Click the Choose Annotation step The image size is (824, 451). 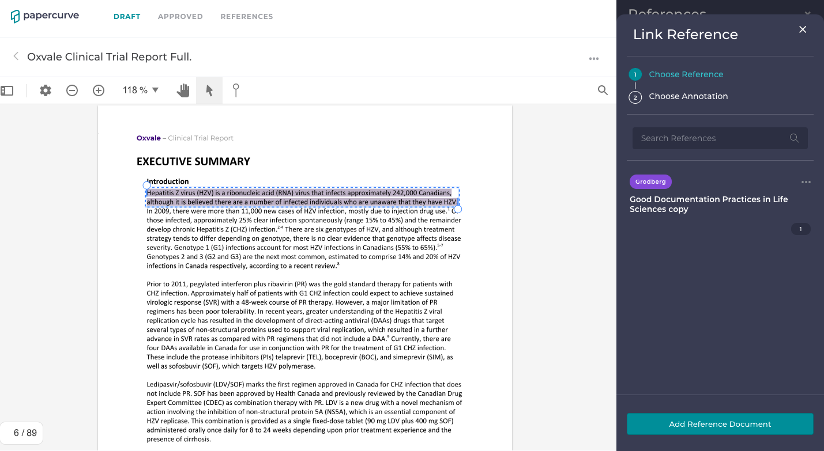(x=688, y=96)
